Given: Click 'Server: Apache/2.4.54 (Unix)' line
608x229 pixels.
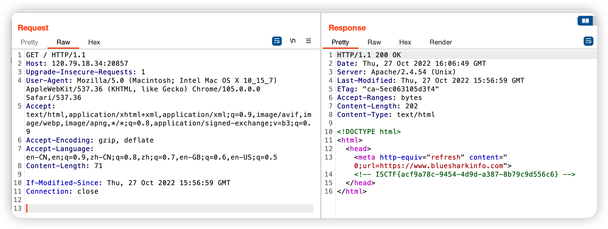Looking at the screenshot, I should click(397, 72).
